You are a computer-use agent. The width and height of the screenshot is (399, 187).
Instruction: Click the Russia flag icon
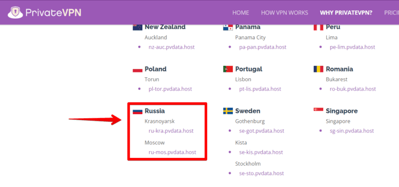pos(137,111)
